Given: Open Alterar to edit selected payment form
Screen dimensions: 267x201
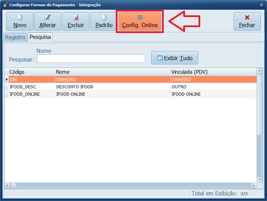Looking at the screenshot, I should pos(48,22).
